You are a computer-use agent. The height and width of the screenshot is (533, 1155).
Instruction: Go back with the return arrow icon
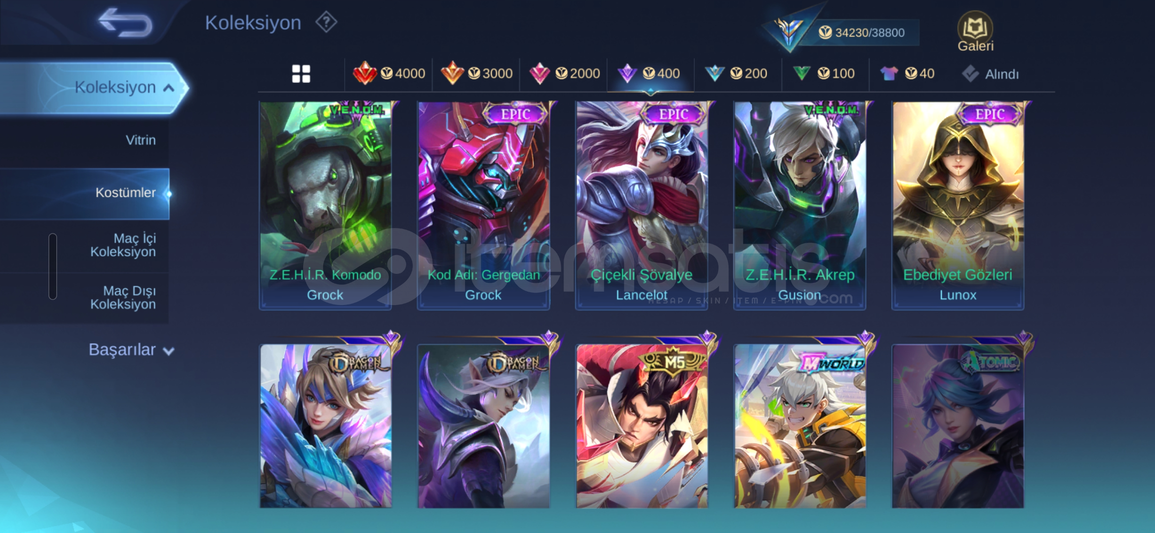(125, 23)
